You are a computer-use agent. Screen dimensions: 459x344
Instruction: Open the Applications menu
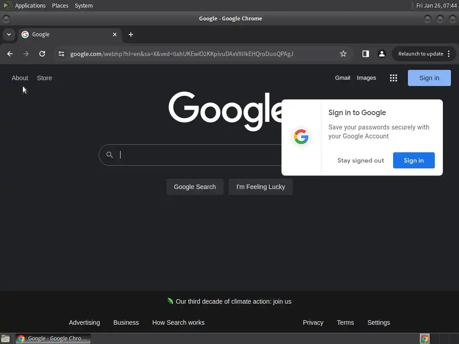click(30, 5)
